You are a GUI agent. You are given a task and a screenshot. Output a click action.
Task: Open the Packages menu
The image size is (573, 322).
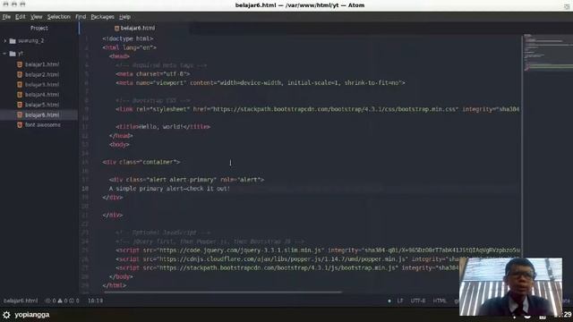(102, 17)
